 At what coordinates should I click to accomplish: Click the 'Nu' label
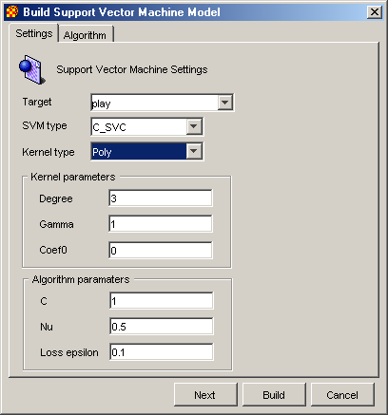click(47, 327)
